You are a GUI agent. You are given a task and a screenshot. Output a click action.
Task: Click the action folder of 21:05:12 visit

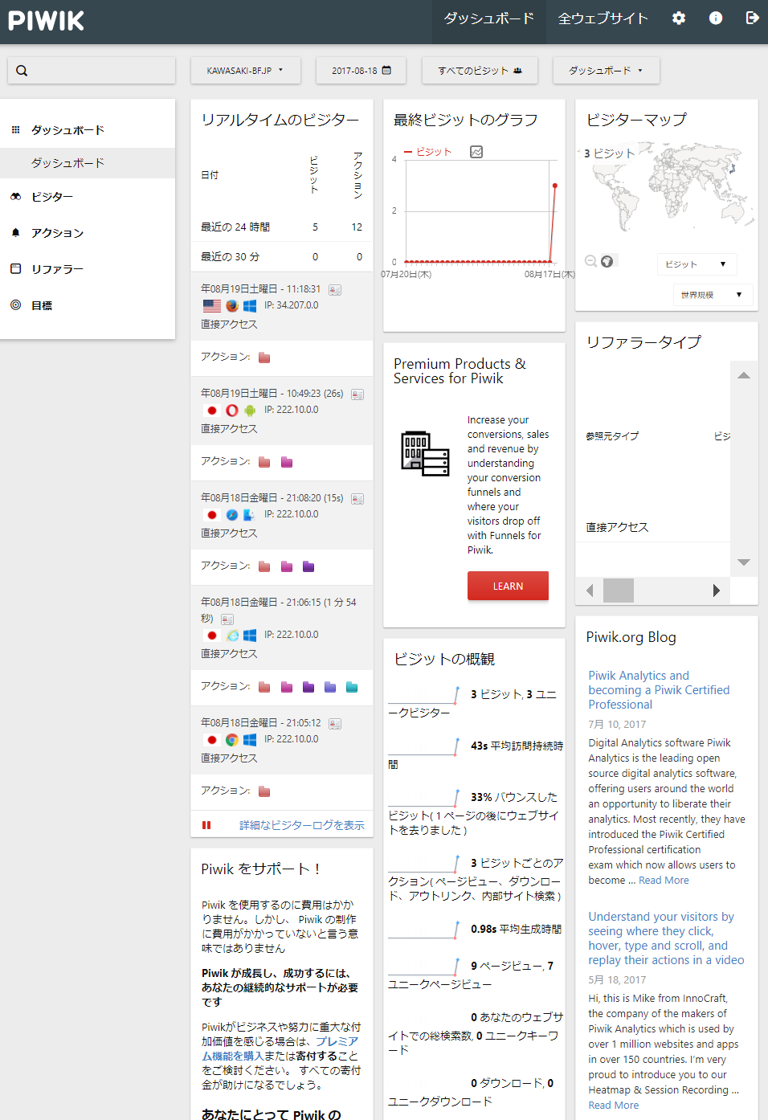pyautogui.click(x=264, y=791)
